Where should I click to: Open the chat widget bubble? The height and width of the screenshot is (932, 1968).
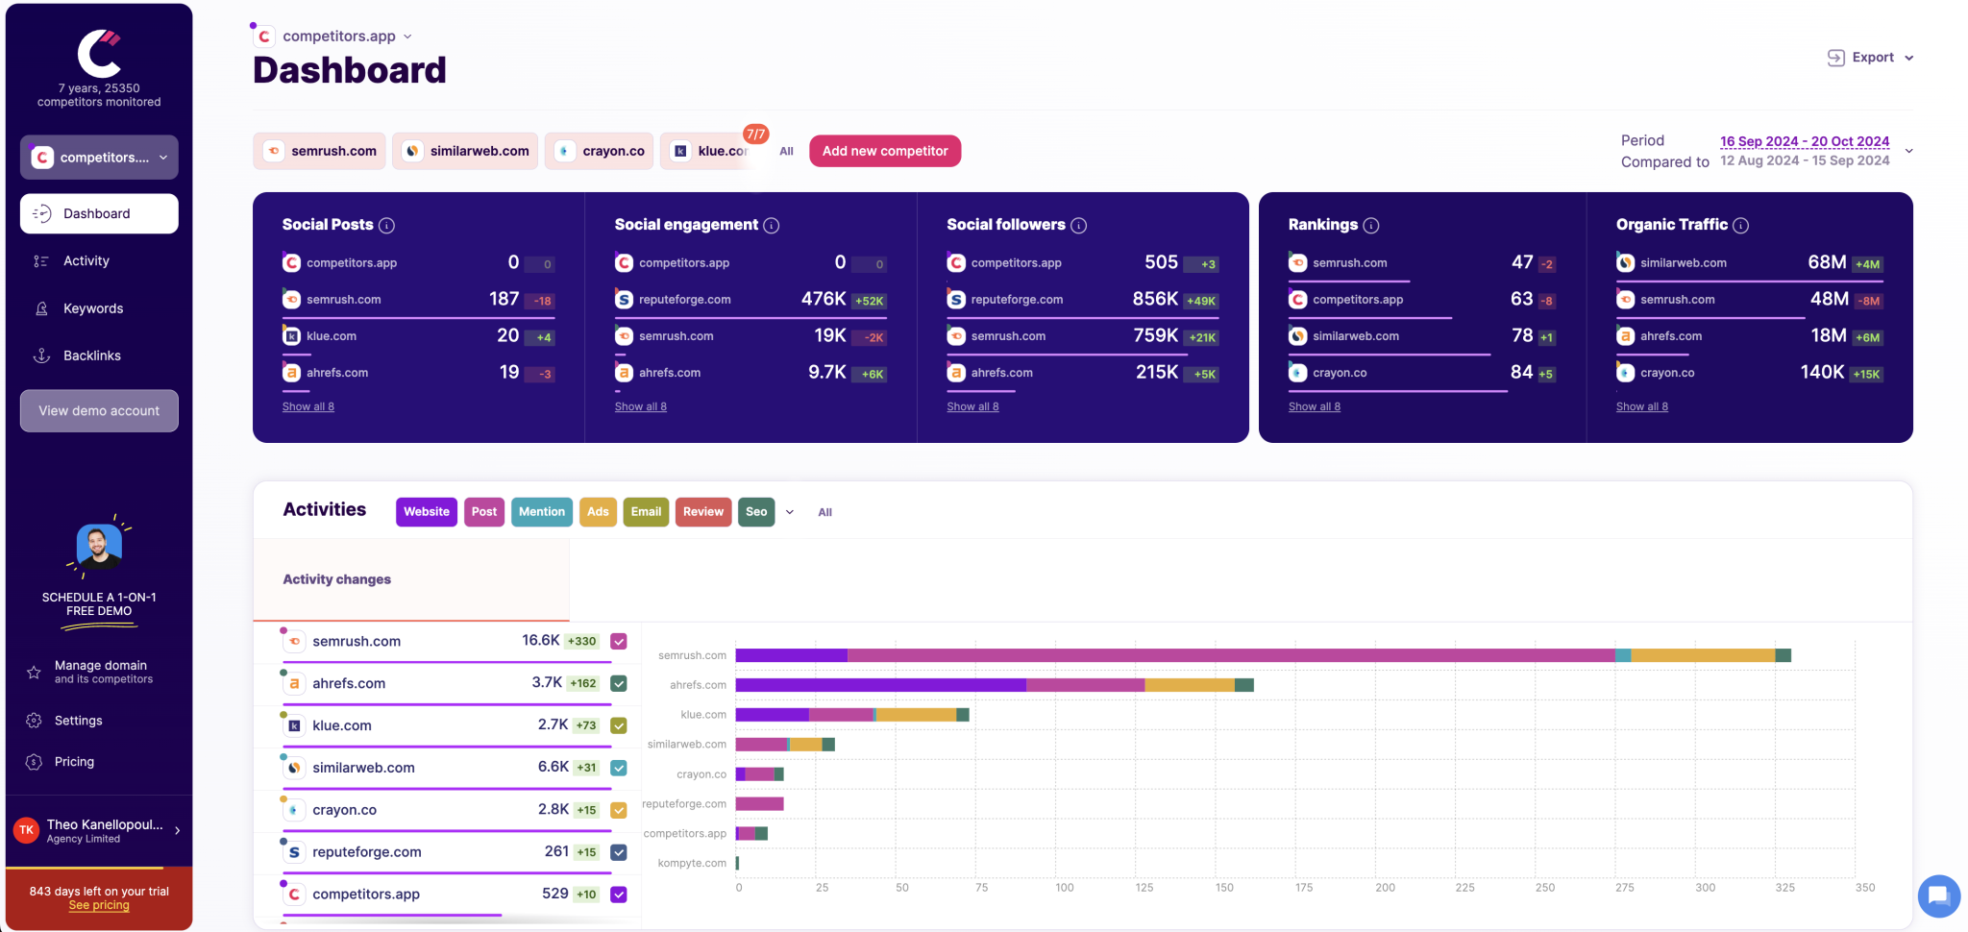(x=1938, y=896)
